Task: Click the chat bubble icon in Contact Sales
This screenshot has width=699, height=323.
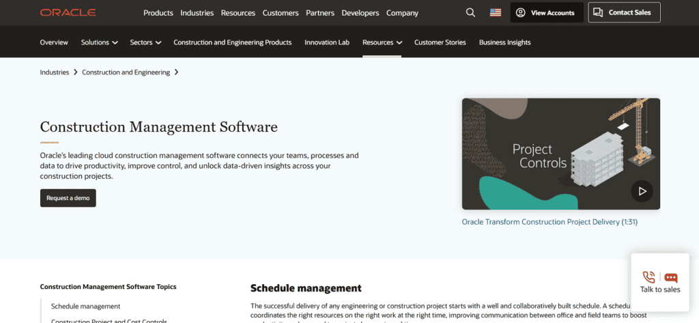Action: pos(598,12)
